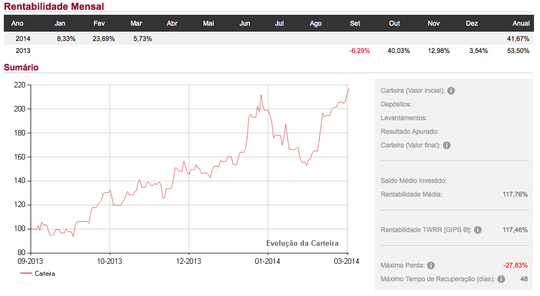The height and width of the screenshot is (296, 540).
Task: Click the 01-2014 date axis label
Action: pyautogui.click(x=268, y=261)
